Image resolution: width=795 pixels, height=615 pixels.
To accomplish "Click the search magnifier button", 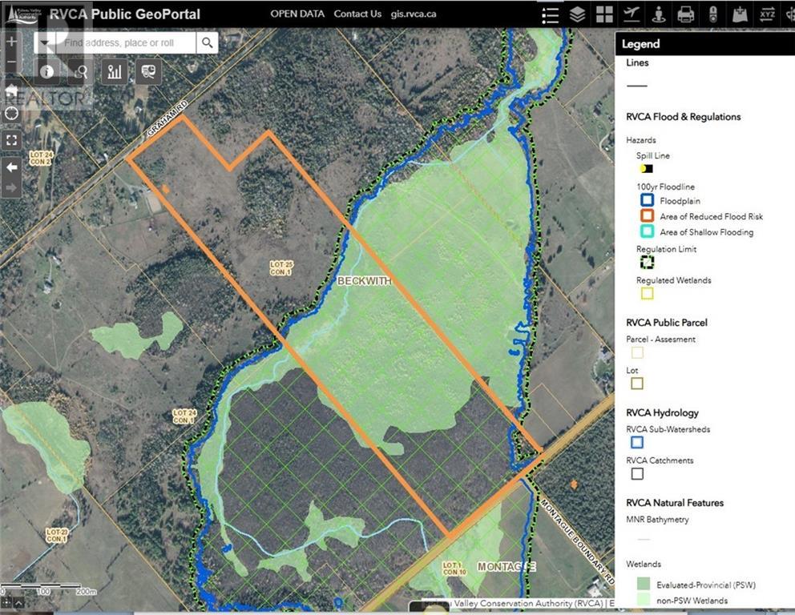I will pyautogui.click(x=207, y=43).
